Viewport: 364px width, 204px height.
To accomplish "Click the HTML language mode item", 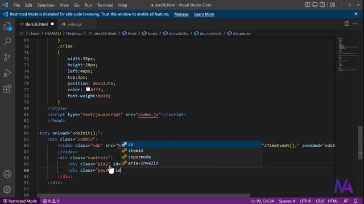I will coord(333,201).
